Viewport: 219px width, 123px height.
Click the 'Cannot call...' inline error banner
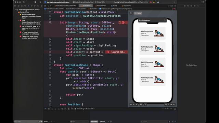coord(116,52)
